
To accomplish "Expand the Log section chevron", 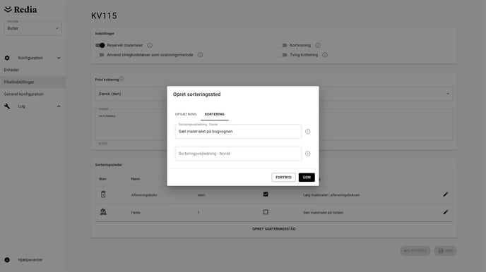I will coord(59,106).
